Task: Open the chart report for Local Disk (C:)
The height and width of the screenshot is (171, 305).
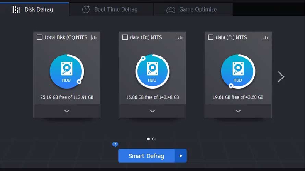Action: coord(94,37)
